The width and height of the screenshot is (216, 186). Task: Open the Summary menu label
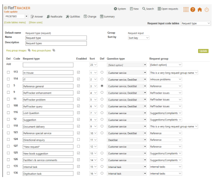pyautogui.click(x=109, y=17)
